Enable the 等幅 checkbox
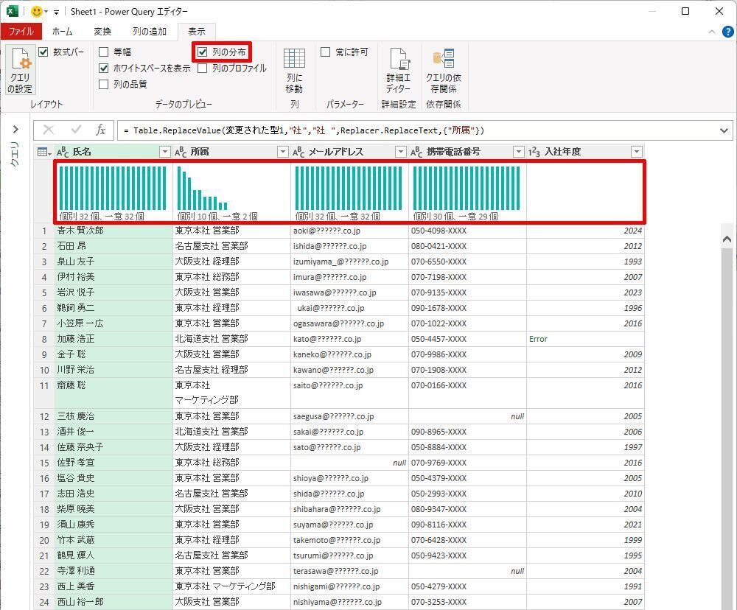The height and width of the screenshot is (610, 737). point(104,52)
